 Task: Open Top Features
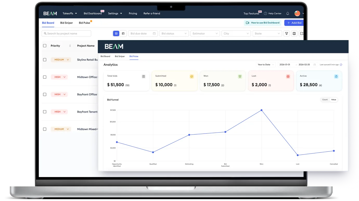pos(251,14)
